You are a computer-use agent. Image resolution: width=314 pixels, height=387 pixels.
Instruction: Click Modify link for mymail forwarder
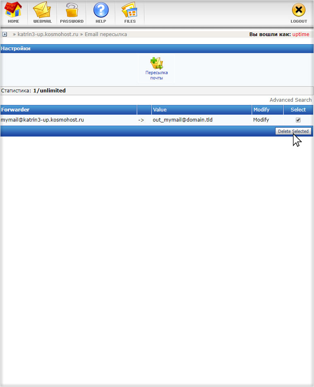(261, 120)
